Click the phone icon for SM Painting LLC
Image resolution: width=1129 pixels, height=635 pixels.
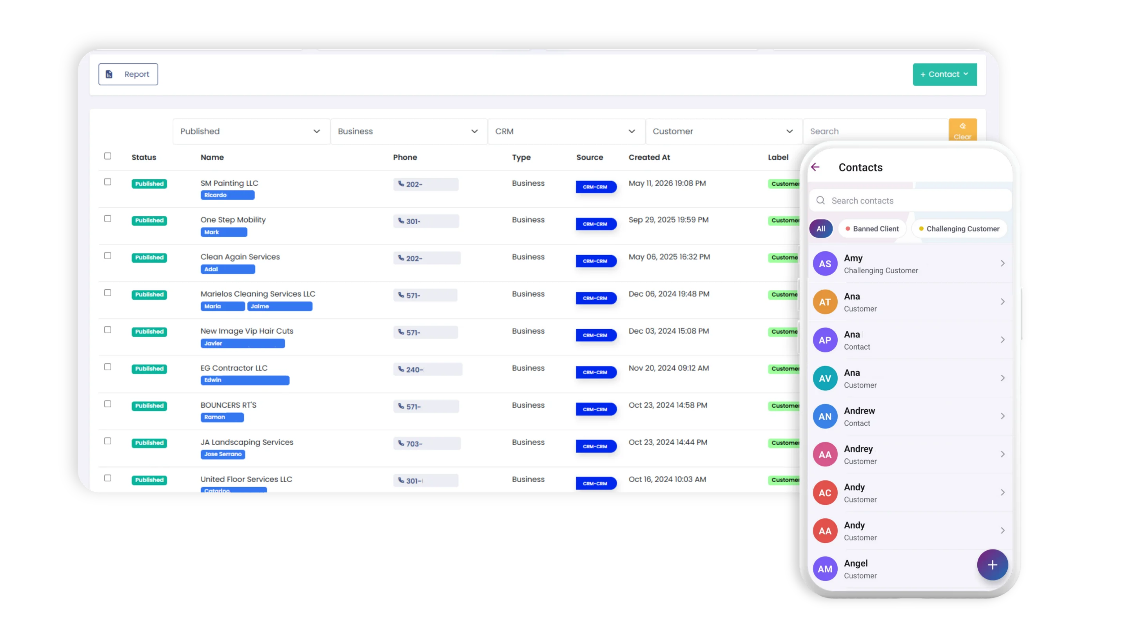[x=401, y=184]
